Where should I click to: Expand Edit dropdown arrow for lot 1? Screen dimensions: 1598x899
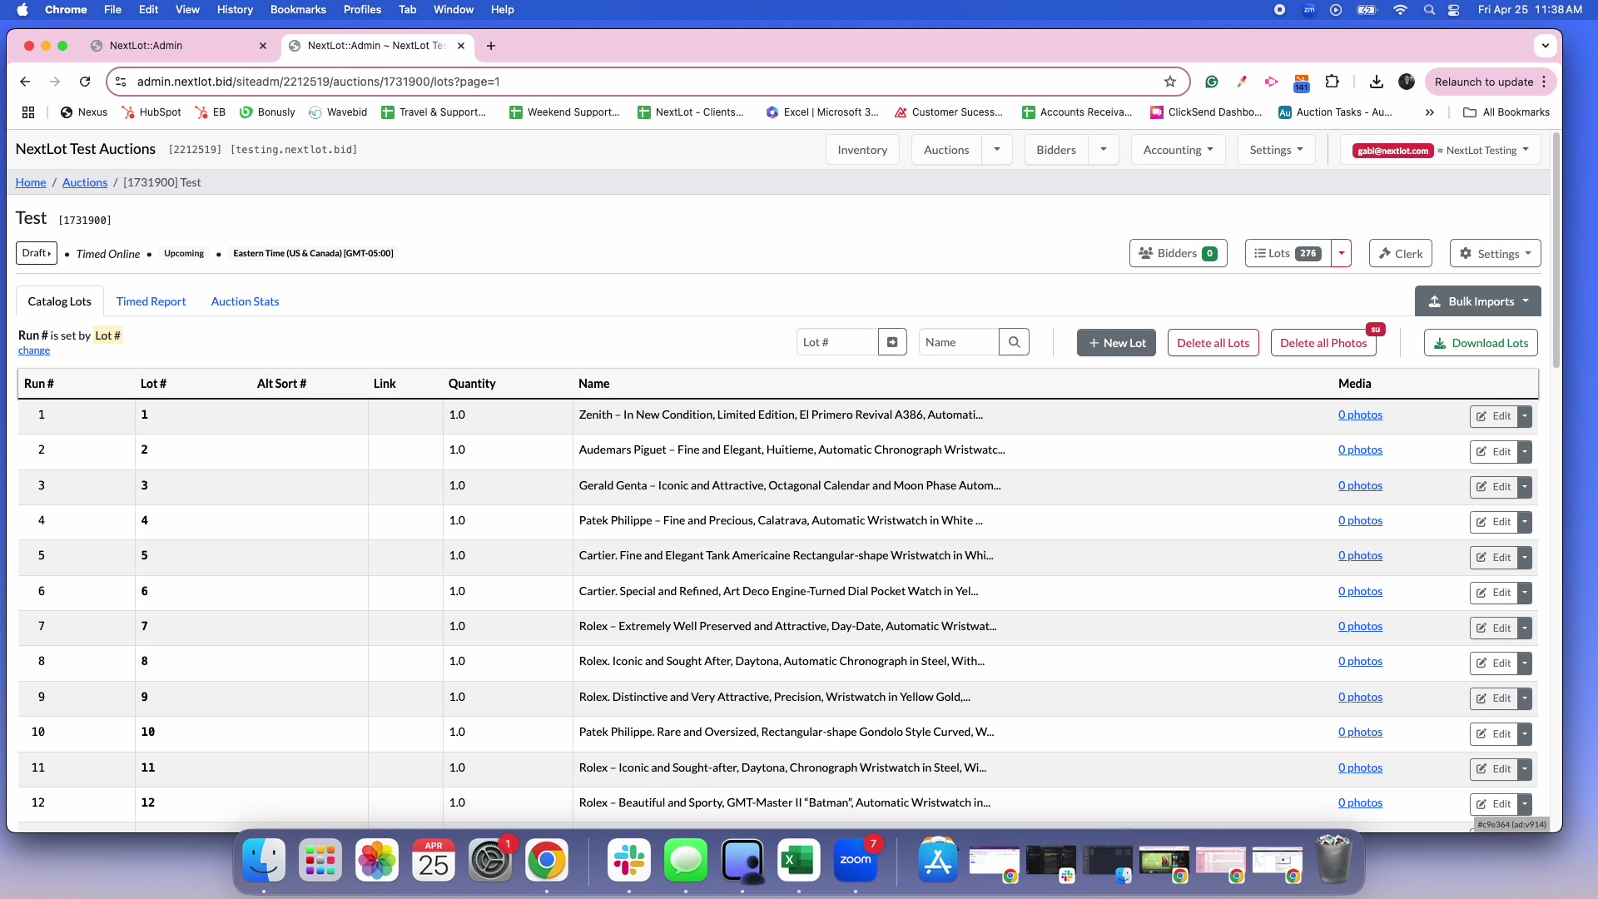coord(1525,416)
